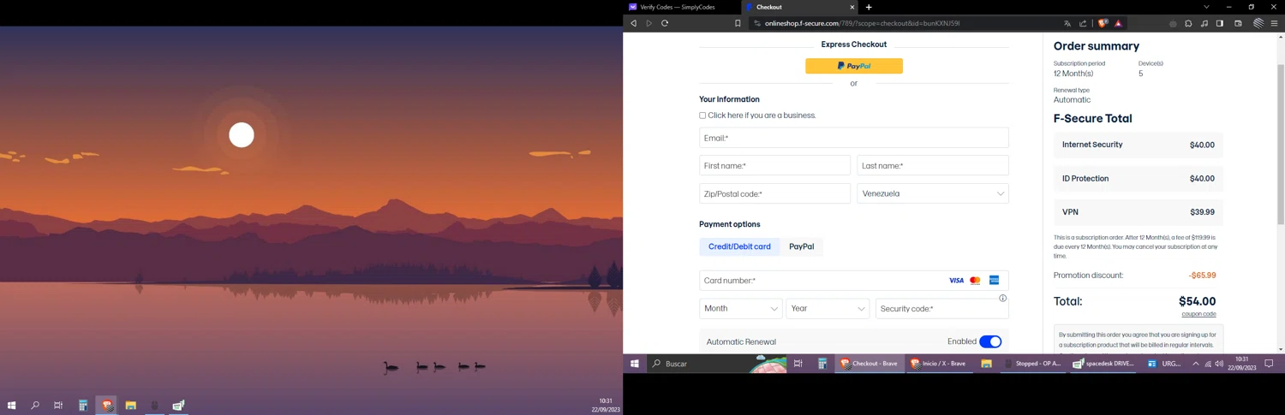Screen dimensions: 1285x415
Task: Open Start menu on left monitor taskbar
Action: 12,406
